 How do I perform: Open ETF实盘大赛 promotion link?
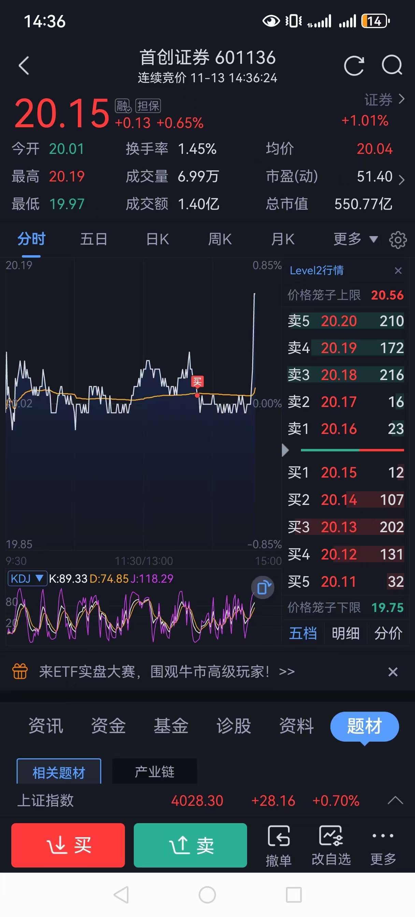tap(167, 672)
